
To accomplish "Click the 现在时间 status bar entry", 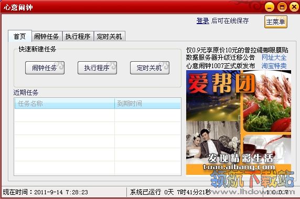I will (x=46, y=192).
